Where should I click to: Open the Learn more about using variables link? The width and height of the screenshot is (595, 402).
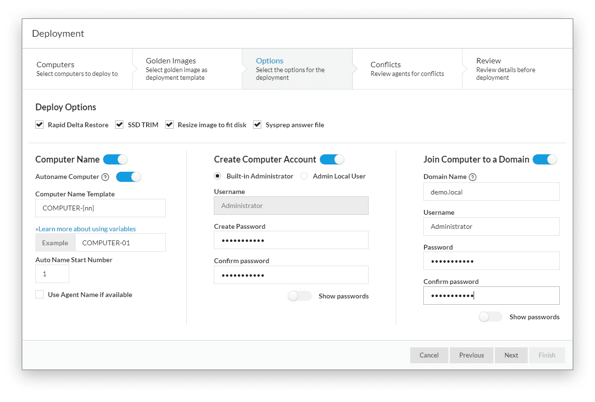coord(86,228)
